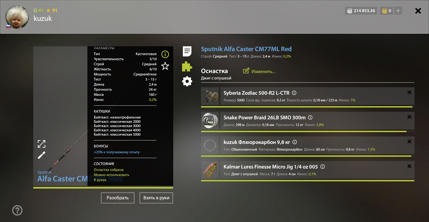Select Kalmar Lures Finesse Micro Jig title
The width and height of the screenshot is (429, 222).
click(271, 167)
